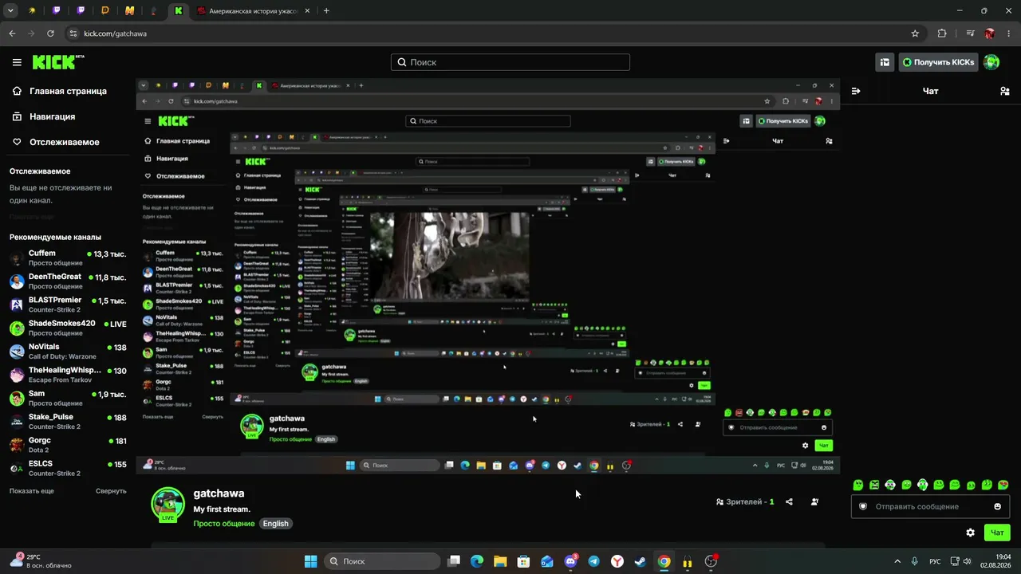
Task: Open the Chrome three-dot menu
Action: pos(1009,33)
